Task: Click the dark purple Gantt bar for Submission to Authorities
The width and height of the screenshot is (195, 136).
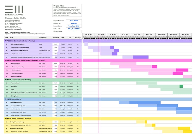Action: (x=140, y=57)
